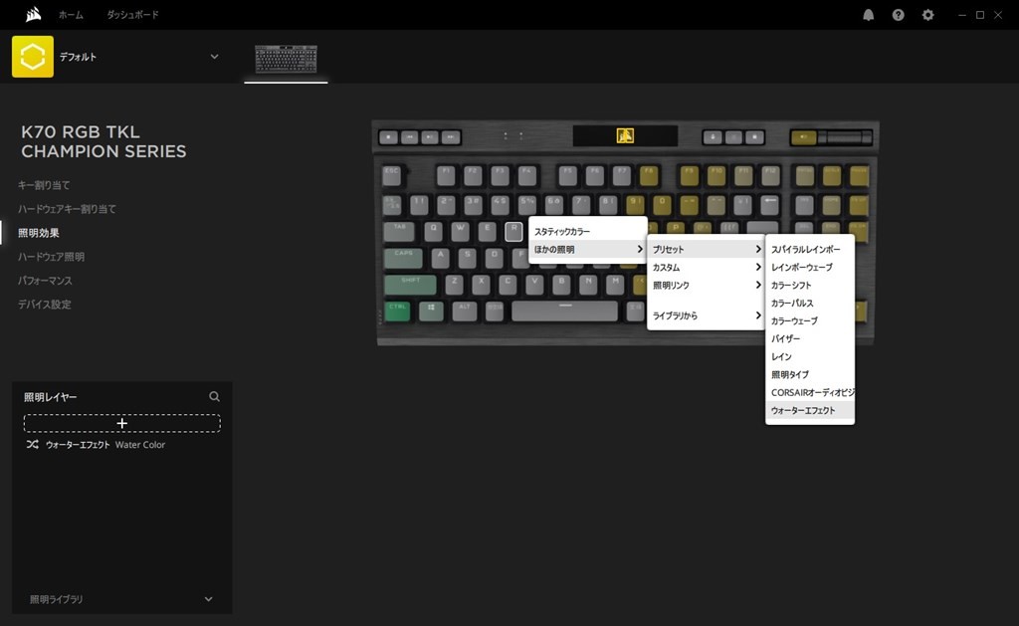The image size is (1019, 626).
Task: Click the F1 key on keyboard image
Action: tap(446, 175)
